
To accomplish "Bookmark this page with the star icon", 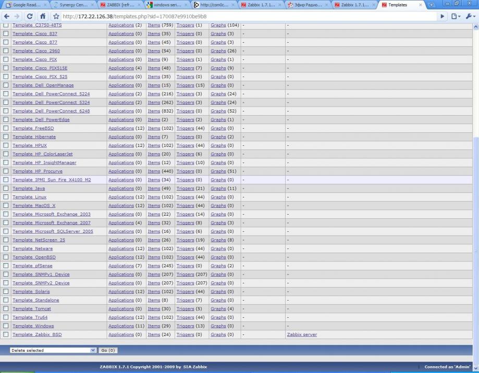I will 56,16.
